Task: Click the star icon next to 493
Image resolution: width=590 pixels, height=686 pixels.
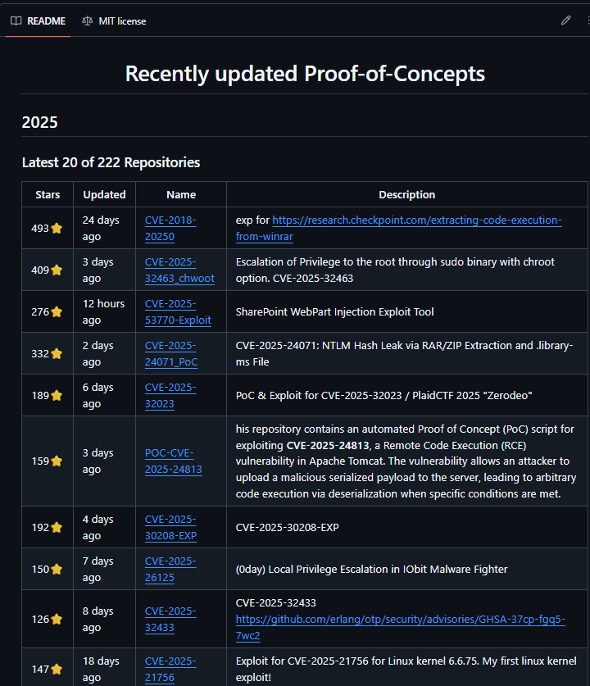Action: pyautogui.click(x=57, y=228)
